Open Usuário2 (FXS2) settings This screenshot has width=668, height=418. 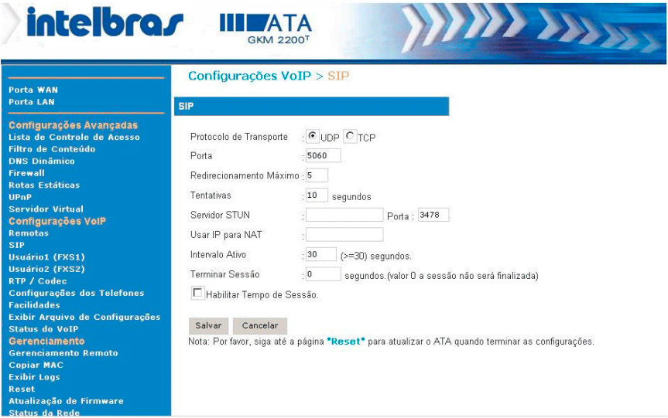pyautogui.click(x=47, y=269)
